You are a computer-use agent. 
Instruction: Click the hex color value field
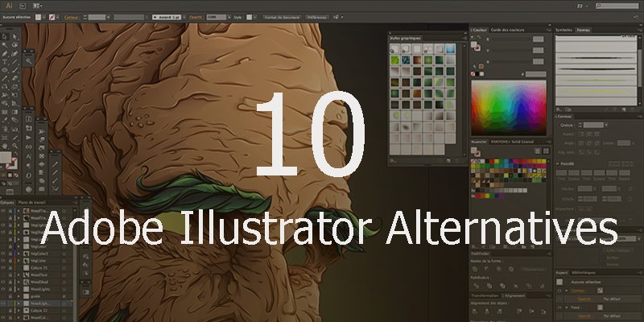click(x=535, y=74)
